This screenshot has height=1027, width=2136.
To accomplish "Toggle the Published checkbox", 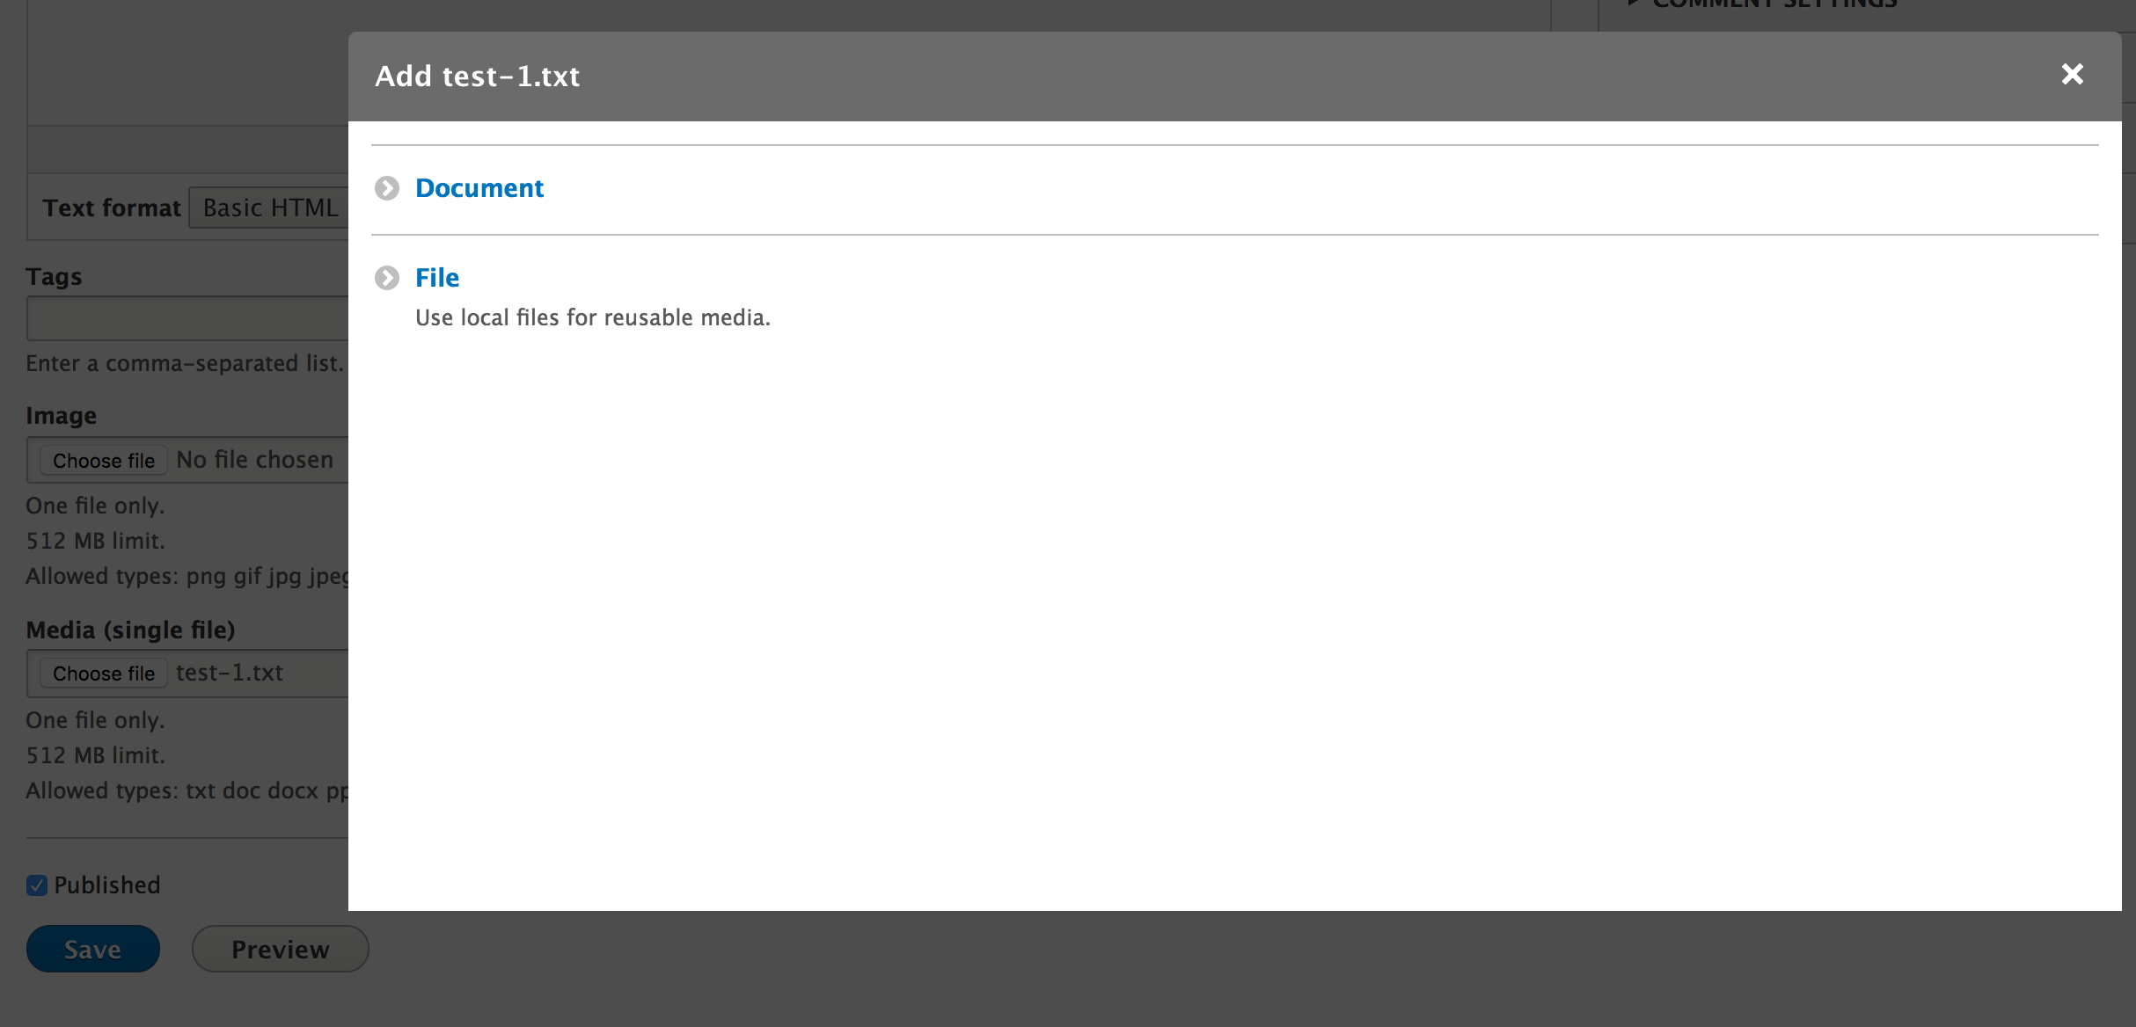I will [37, 885].
